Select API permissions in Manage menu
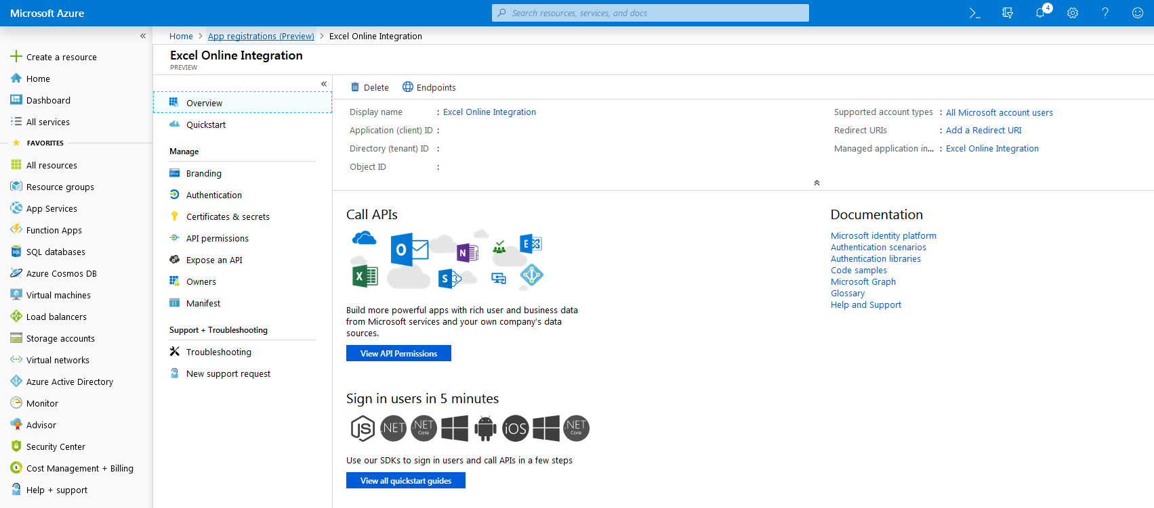This screenshot has height=508, width=1154. pyautogui.click(x=217, y=239)
